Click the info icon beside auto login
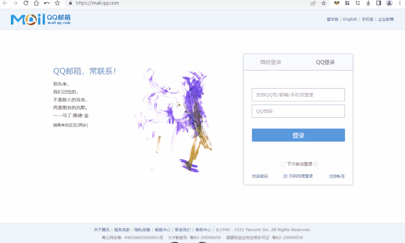 (316, 164)
